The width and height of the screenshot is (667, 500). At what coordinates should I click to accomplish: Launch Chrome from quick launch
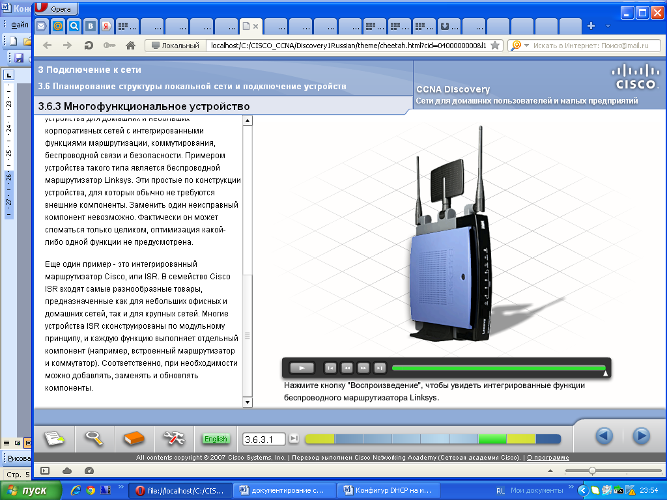(90, 490)
